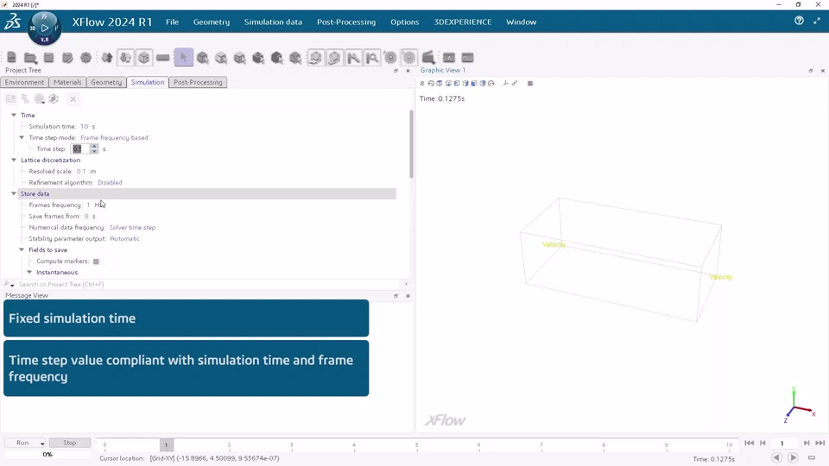This screenshot has width=829, height=466.
Task: Open the Options menu
Action: (x=405, y=22)
